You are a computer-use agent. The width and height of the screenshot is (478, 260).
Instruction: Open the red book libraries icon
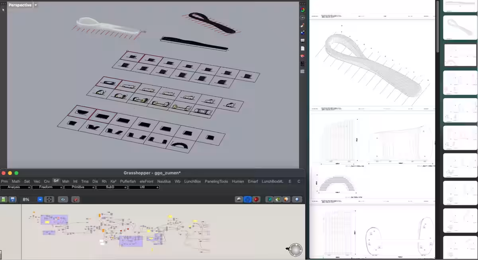tap(303, 56)
